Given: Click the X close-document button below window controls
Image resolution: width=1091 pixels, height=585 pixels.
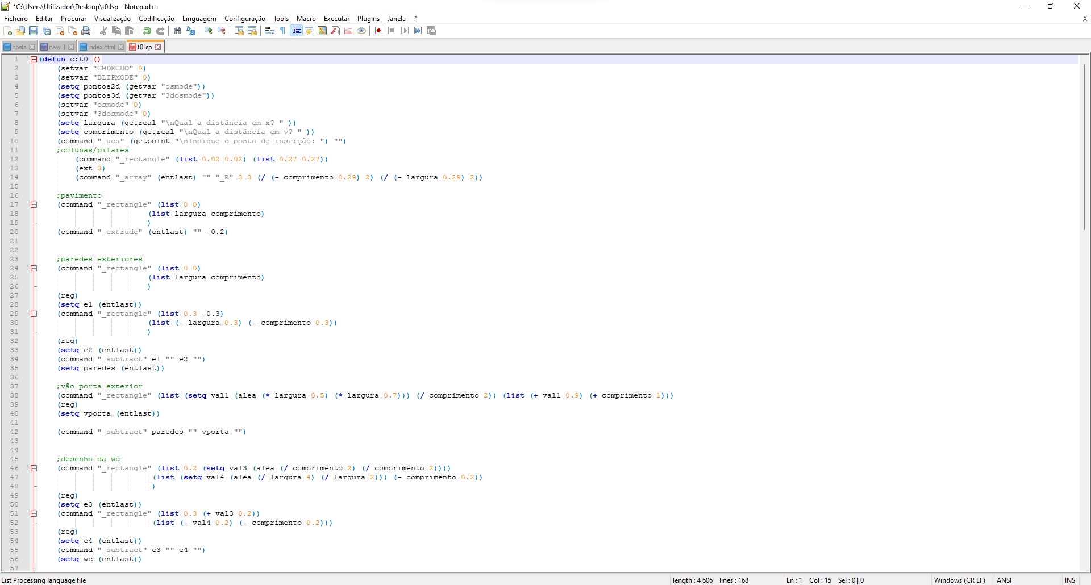Looking at the screenshot, I should click(1085, 19).
